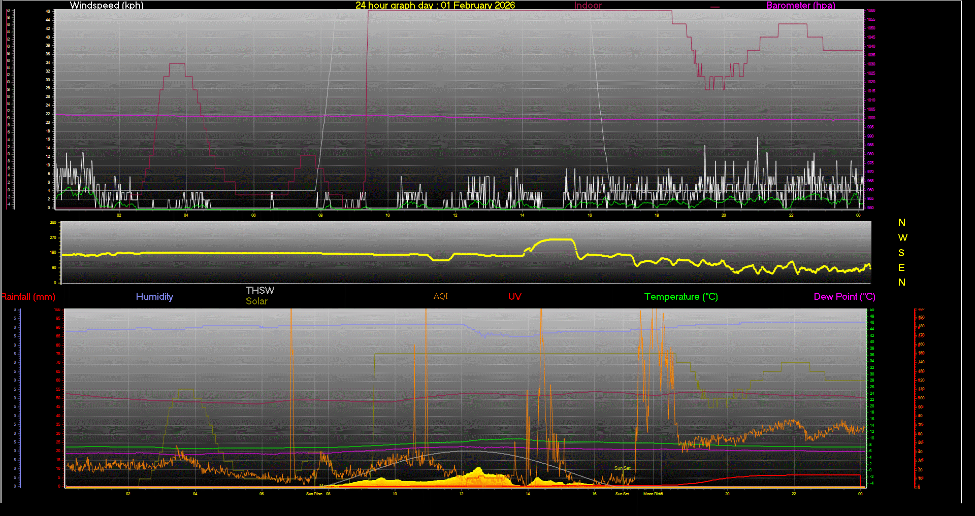Open the 01 February 2026 date title
Image resolution: width=975 pixels, height=516 pixels.
coord(435,6)
